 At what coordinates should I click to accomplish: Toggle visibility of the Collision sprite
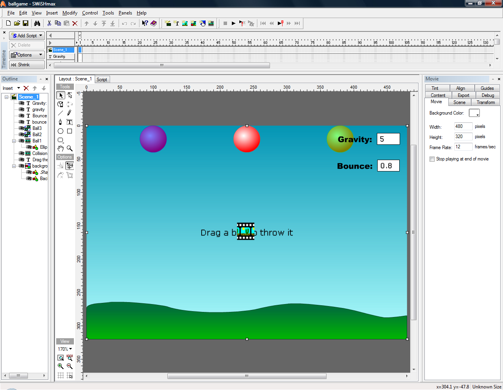click(x=22, y=153)
